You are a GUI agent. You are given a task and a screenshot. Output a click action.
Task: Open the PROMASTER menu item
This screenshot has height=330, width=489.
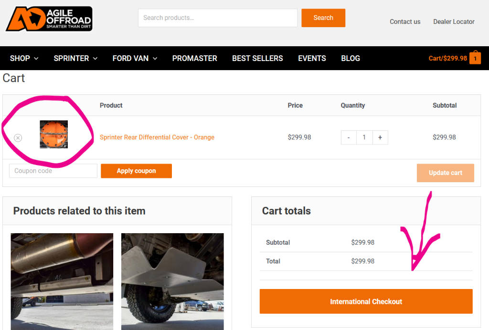coord(194,58)
